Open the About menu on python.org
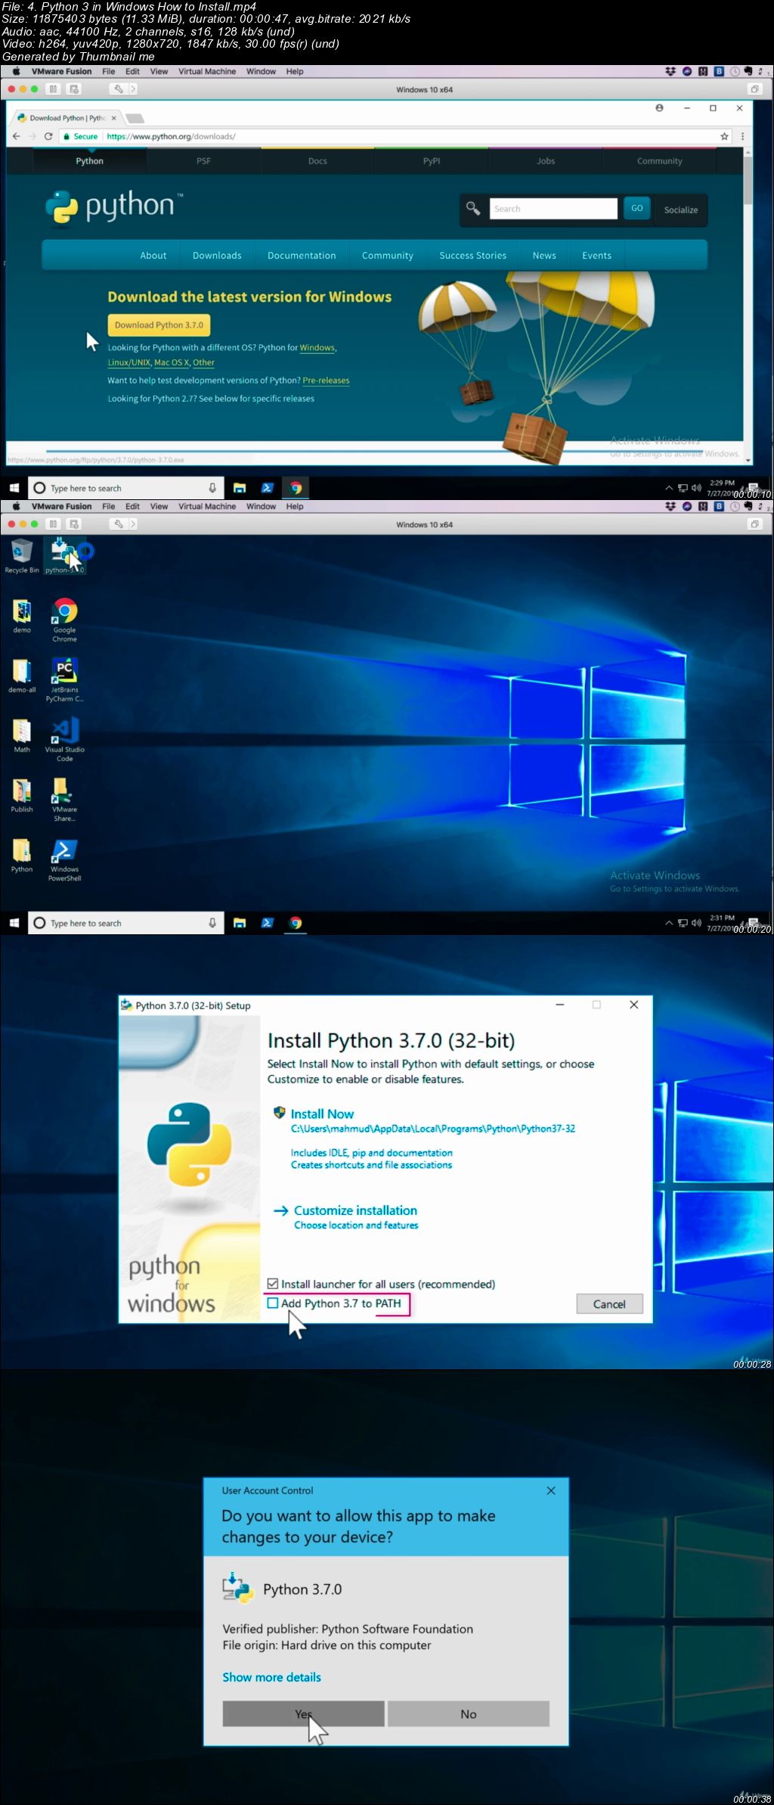The width and height of the screenshot is (774, 1805). coord(153,256)
